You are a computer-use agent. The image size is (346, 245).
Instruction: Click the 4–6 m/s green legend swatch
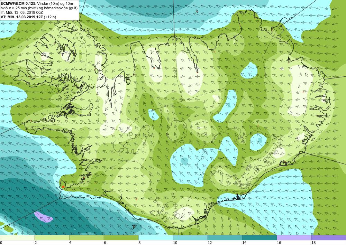(x=86, y=237)
